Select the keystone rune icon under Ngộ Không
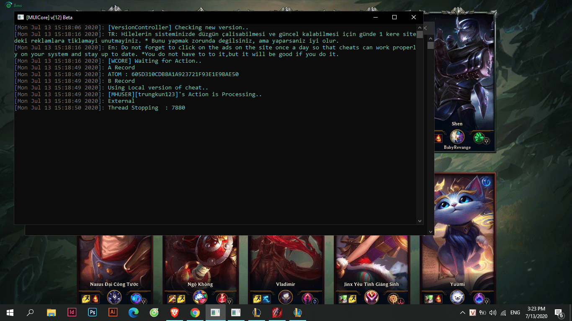The width and height of the screenshot is (572, 321). tap(200, 298)
